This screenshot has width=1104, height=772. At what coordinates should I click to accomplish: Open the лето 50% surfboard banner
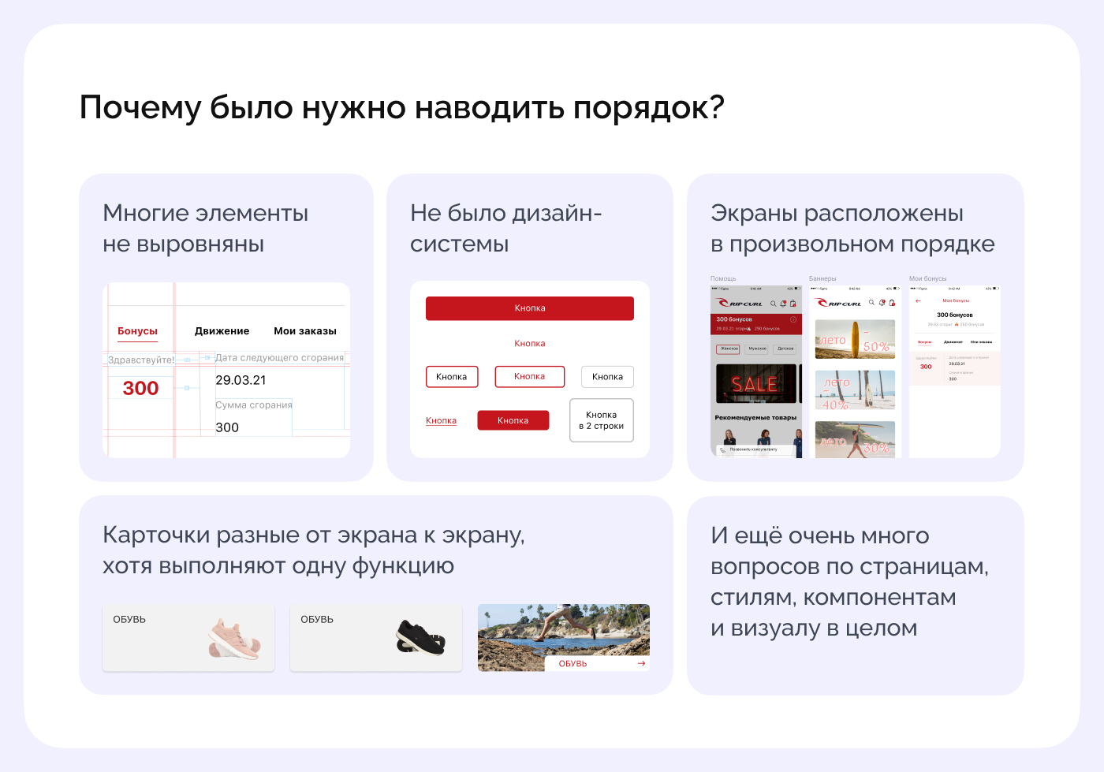(x=855, y=339)
